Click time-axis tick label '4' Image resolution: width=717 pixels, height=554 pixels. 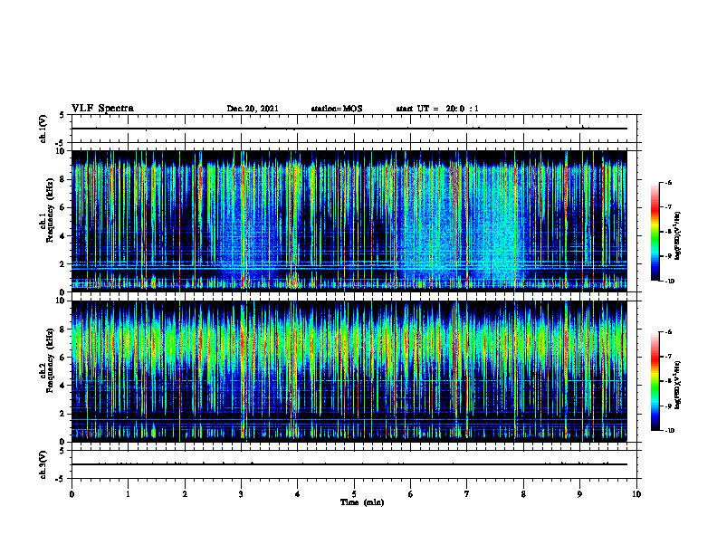(298, 494)
